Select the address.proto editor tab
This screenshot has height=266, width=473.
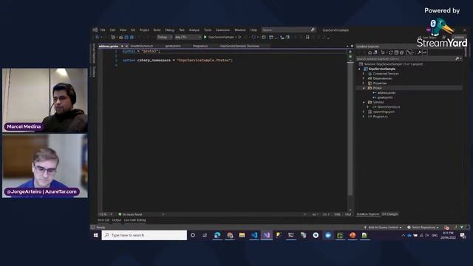coord(109,46)
